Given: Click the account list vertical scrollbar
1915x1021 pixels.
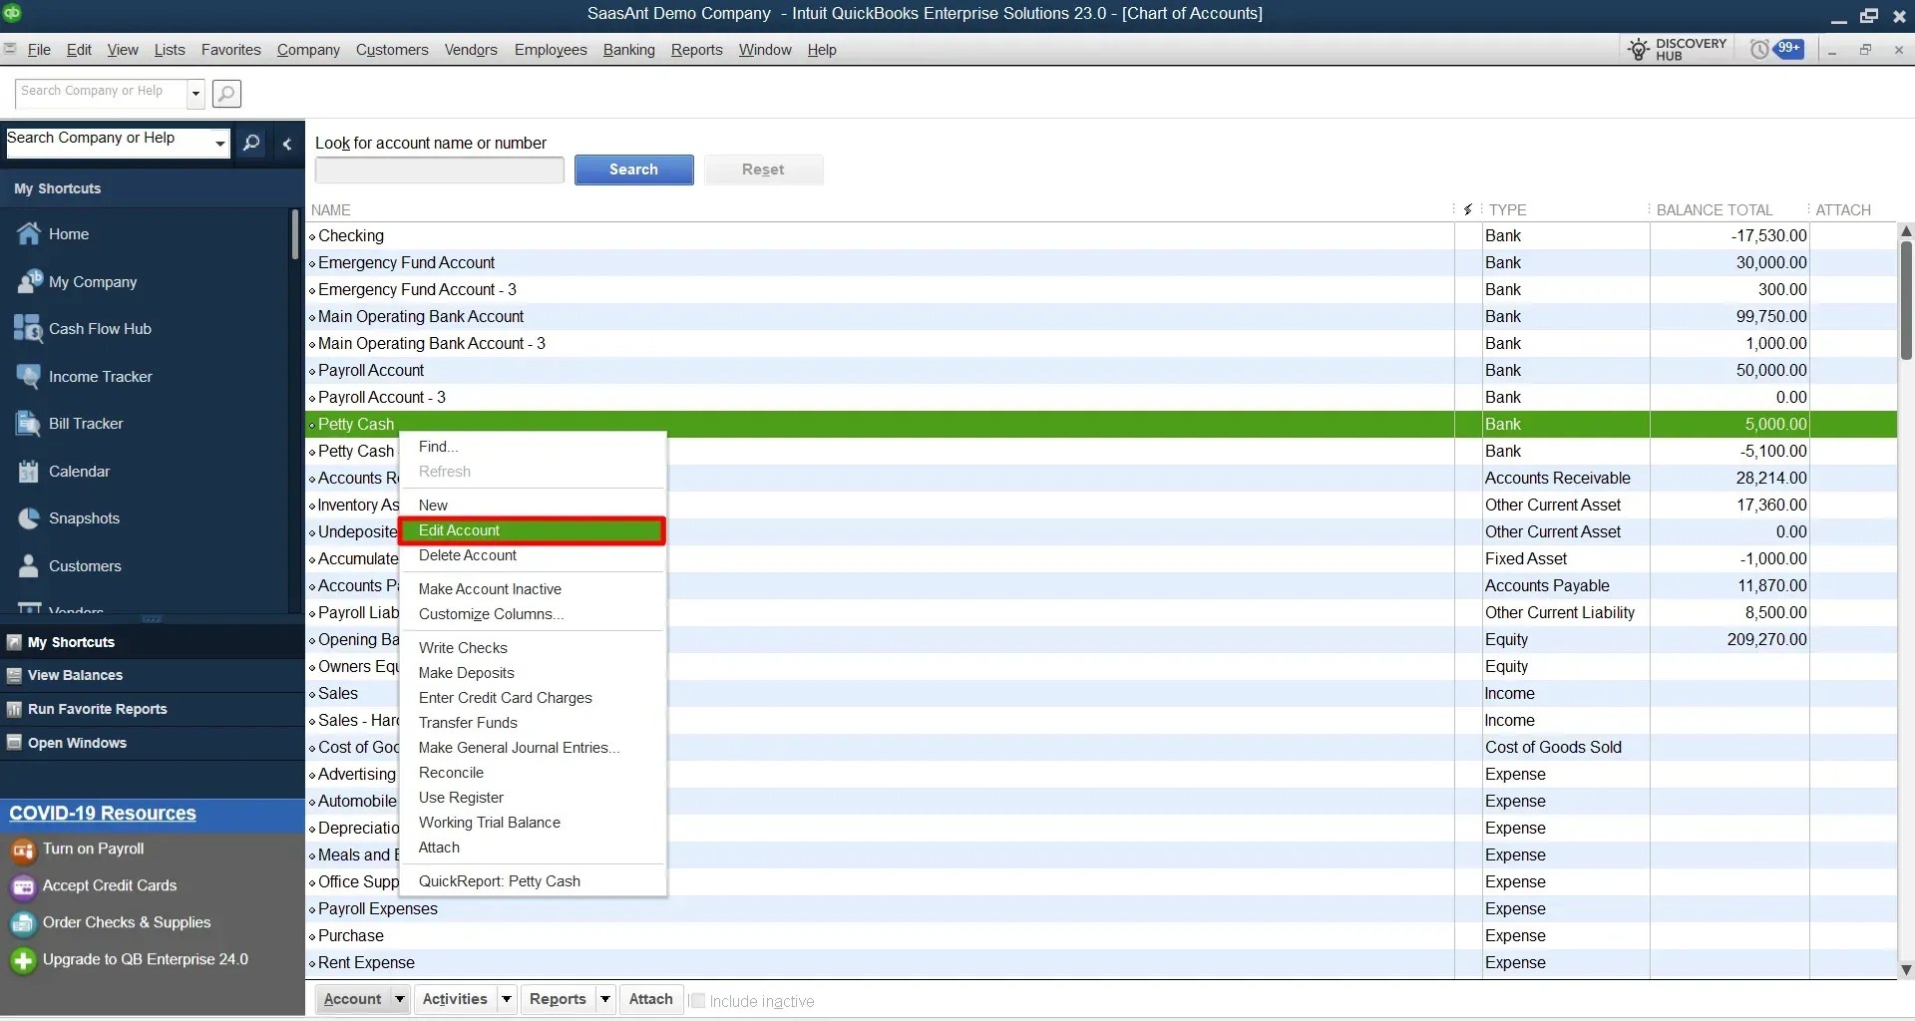Looking at the screenshot, I should coord(1906,299).
